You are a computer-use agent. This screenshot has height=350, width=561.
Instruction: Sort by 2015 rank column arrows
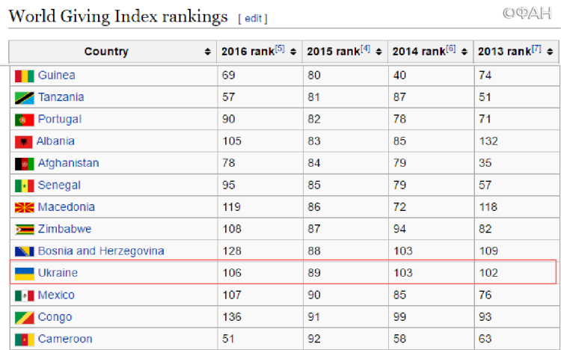[x=379, y=52]
